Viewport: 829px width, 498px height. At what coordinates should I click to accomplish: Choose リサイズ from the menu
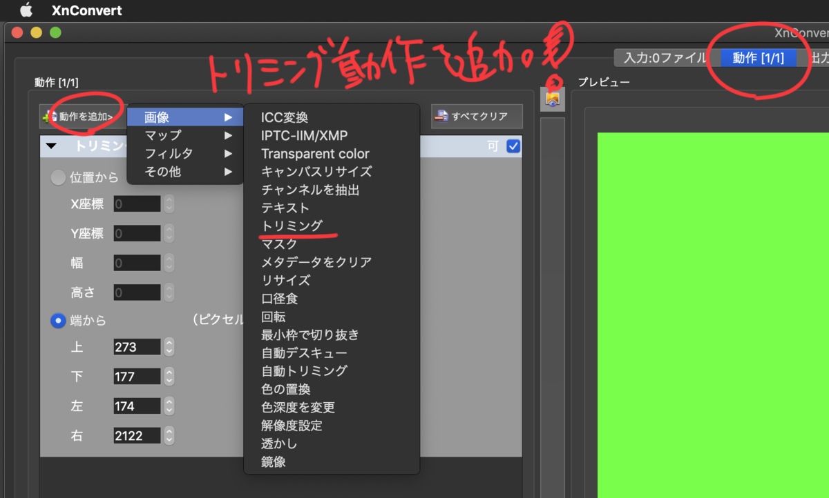tap(332, 280)
